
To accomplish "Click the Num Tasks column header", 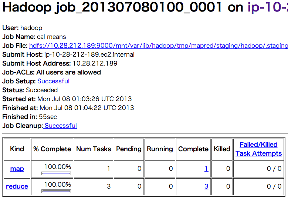I will 94,149.
